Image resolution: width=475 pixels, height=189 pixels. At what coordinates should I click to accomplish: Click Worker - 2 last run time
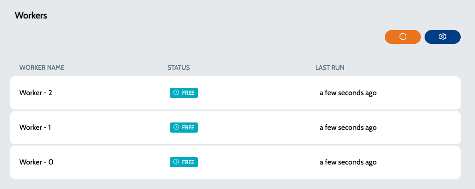[x=348, y=93]
